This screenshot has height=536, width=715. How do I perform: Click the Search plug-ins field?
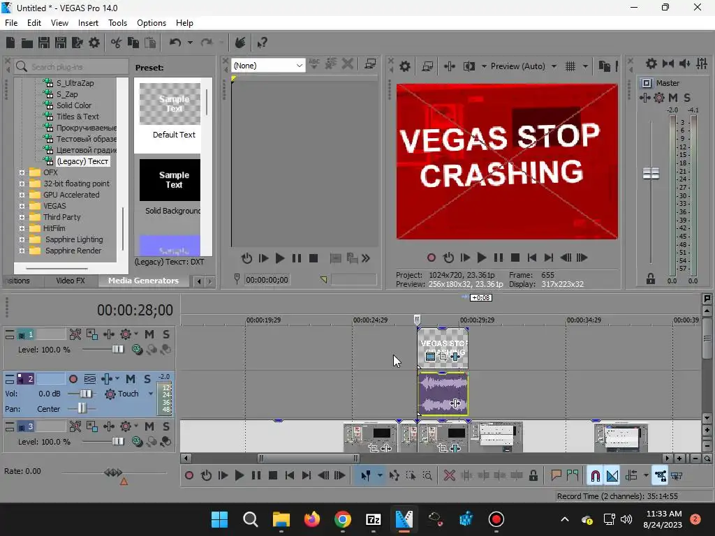[71, 67]
